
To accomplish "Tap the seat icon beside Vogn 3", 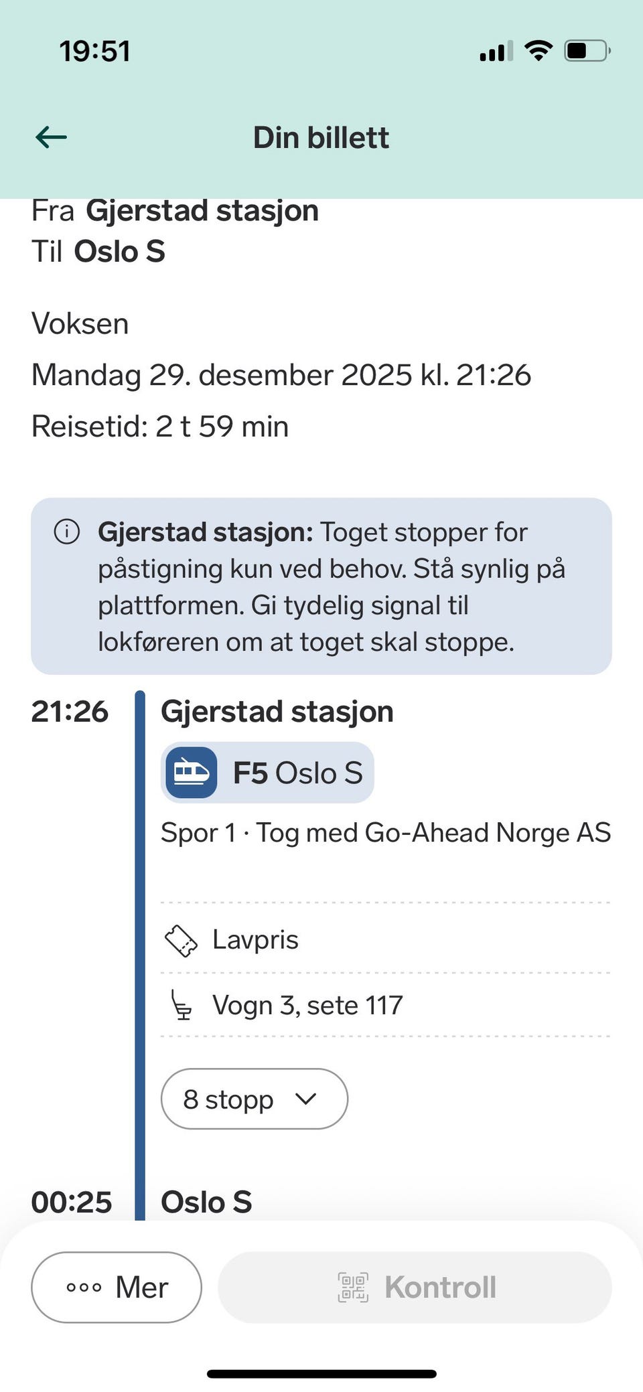I will 181,1005.
